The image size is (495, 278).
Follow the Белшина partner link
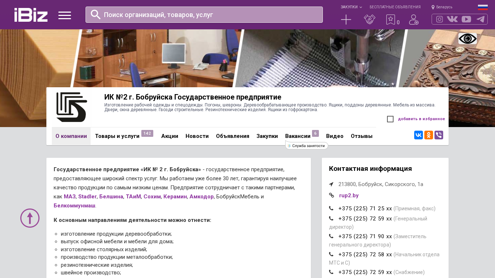(x=111, y=197)
